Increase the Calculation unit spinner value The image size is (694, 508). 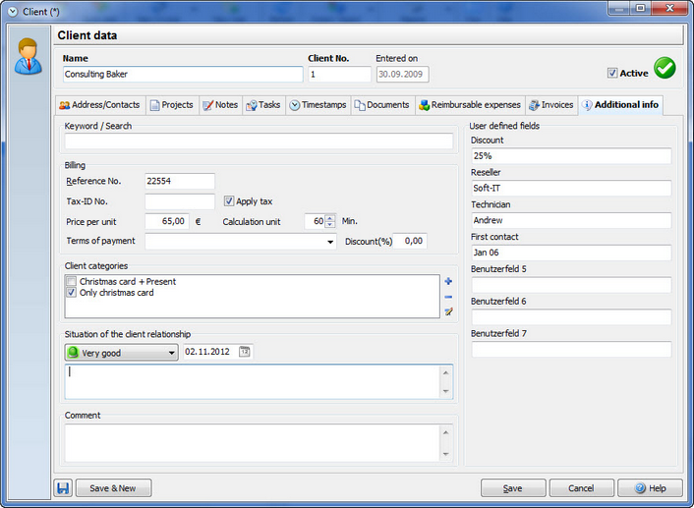coord(330,218)
